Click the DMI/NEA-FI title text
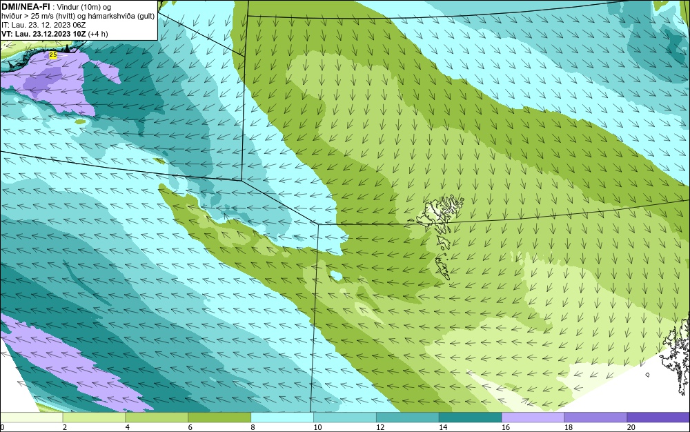 [x=26, y=6]
